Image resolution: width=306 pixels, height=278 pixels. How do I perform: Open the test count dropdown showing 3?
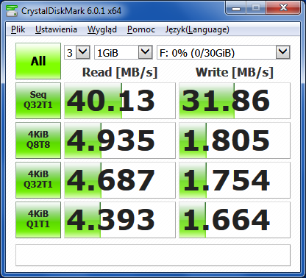pos(77,52)
